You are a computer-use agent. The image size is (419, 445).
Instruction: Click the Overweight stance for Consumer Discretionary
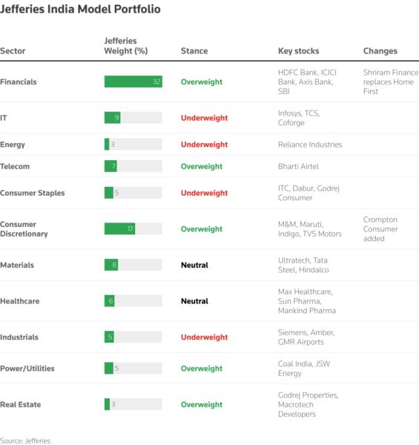coord(202,229)
